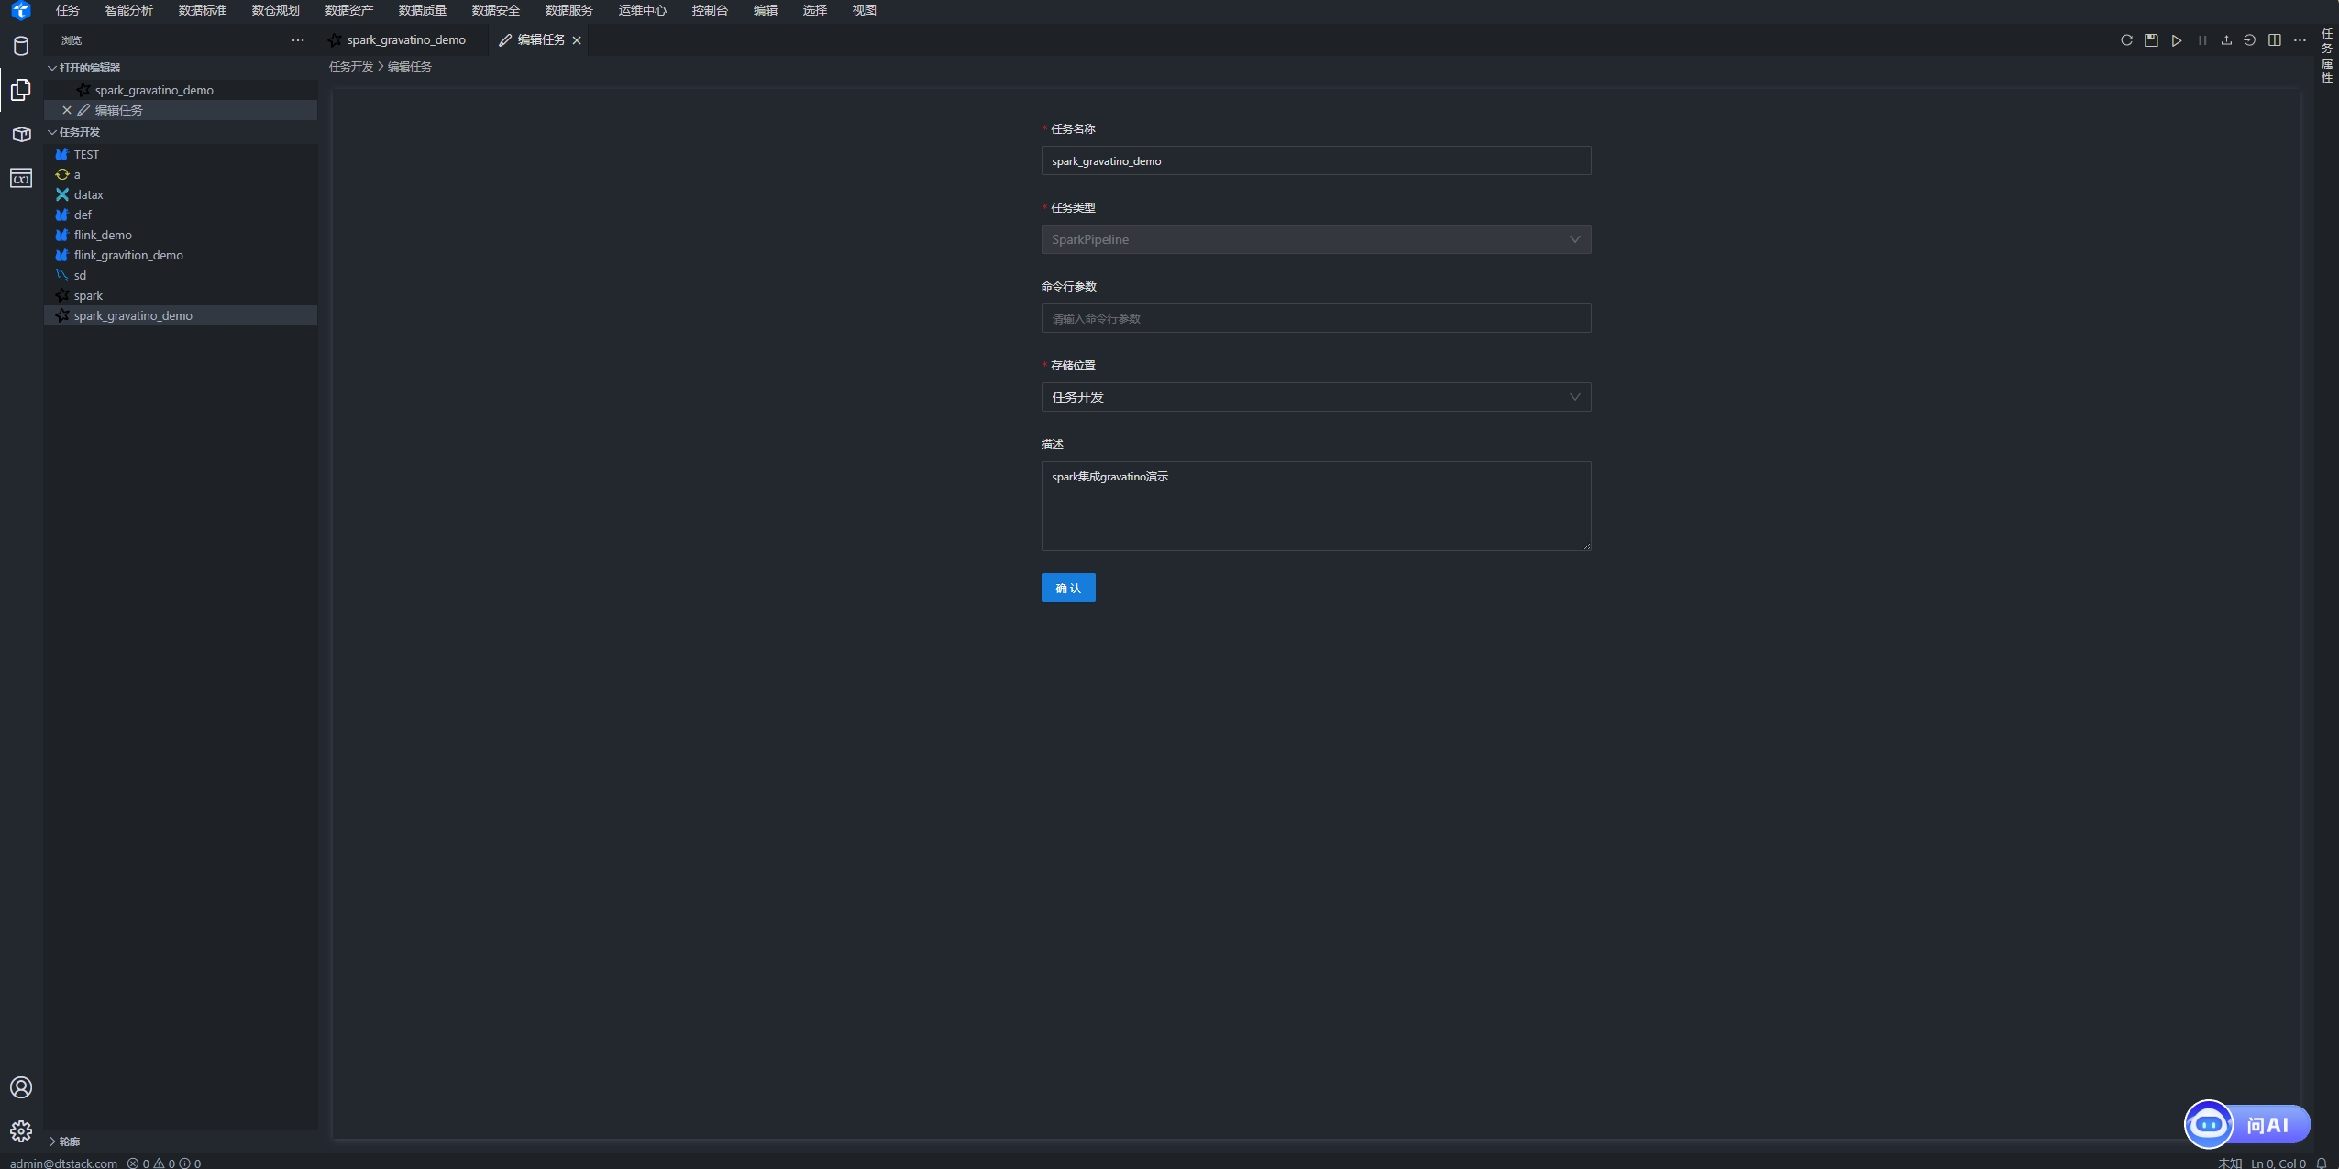This screenshot has height=1169, width=2339.
Task: Open the settings gear in sidebar
Action: point(21,1130)
